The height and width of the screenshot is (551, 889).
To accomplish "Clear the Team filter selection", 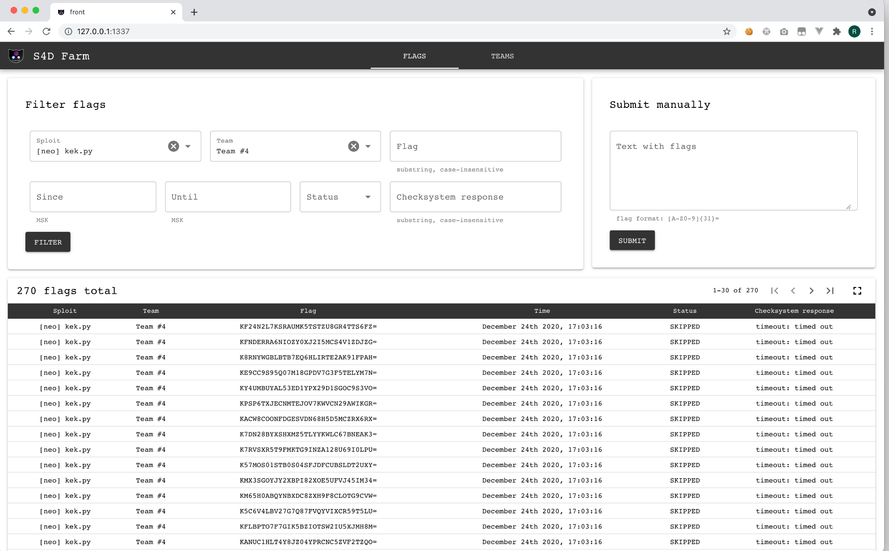I will point(354,146).
